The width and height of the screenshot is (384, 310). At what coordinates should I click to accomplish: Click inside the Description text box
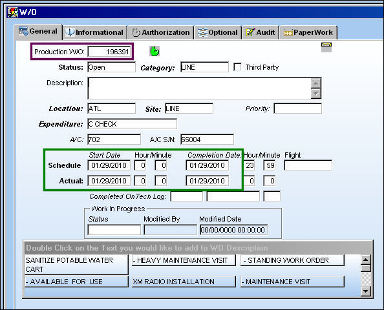coord(199,88)
